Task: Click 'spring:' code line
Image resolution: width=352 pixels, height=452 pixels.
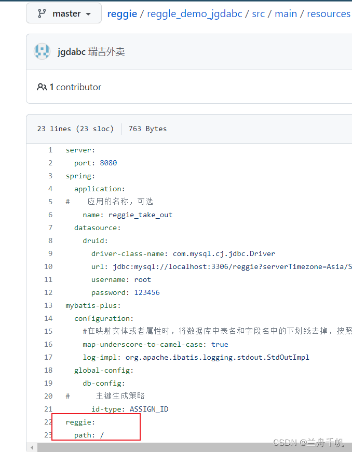Action: pyautogui.click(x=80, y=176)
